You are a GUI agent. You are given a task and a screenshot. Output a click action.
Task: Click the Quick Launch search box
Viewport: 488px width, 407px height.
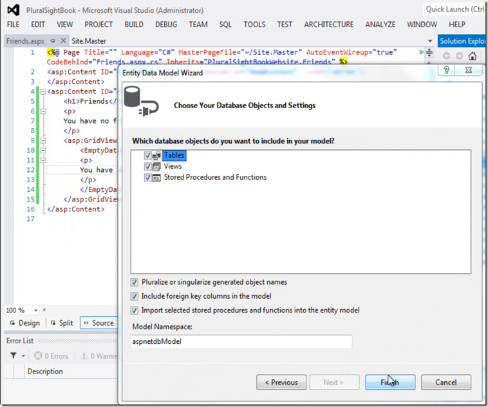click(455, 10)
